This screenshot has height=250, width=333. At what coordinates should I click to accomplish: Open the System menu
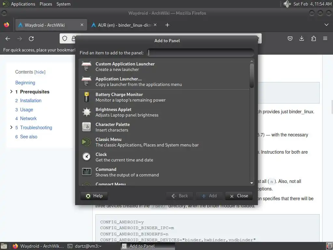[63, 4]
